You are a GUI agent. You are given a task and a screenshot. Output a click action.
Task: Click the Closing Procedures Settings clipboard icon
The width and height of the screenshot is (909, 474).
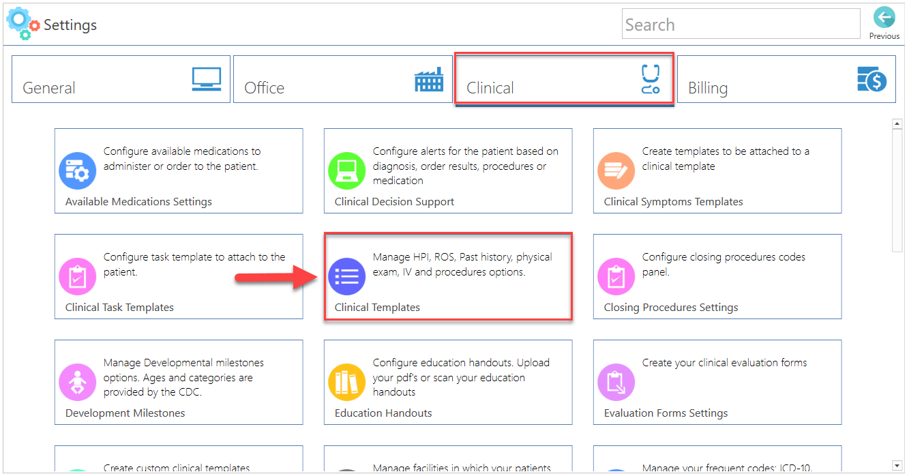pos(616,276)
